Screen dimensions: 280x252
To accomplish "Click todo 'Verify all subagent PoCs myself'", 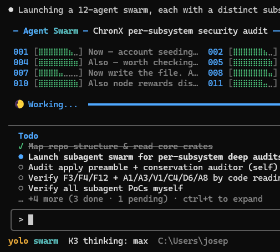I will point(105,188).
